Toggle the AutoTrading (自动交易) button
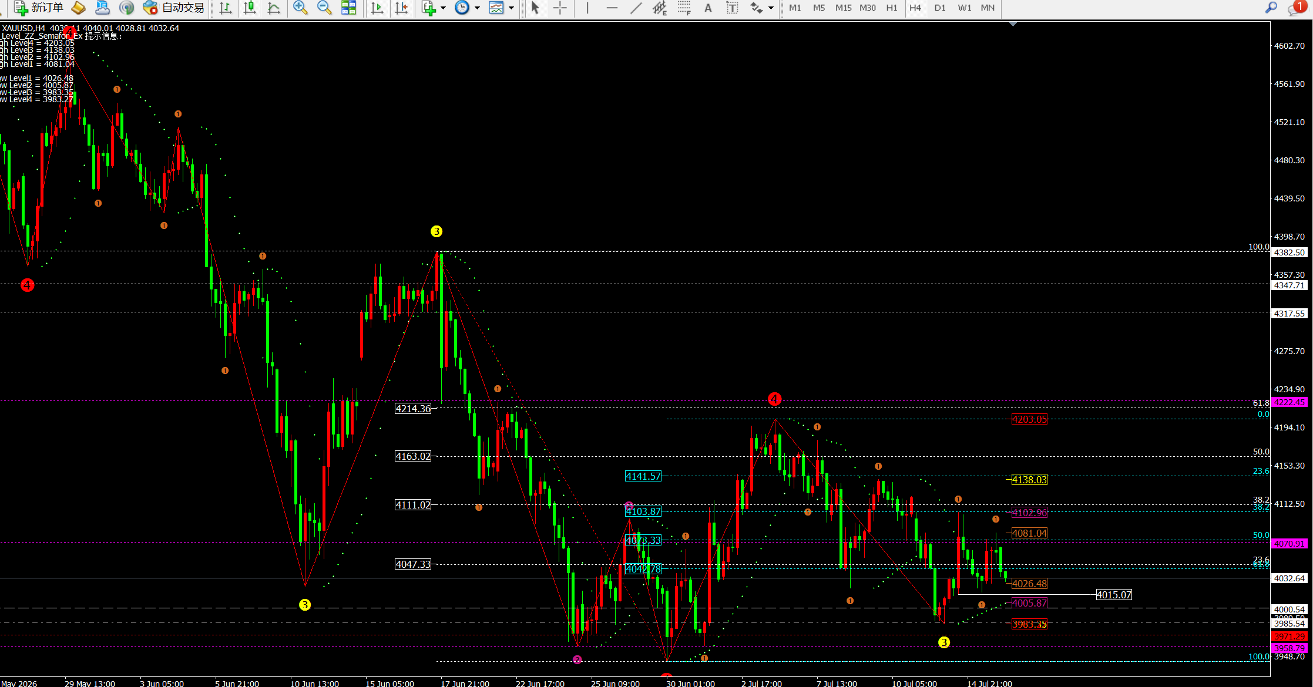Image resolution: width=1313 pixels, height=687 pixels. pyautogui.click(x=174, y=8)
